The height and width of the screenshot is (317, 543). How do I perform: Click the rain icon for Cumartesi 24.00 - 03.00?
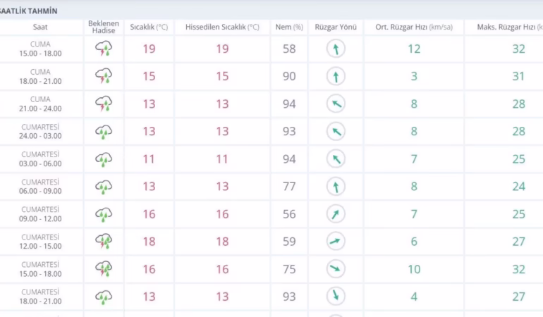[x=104, y=132]
